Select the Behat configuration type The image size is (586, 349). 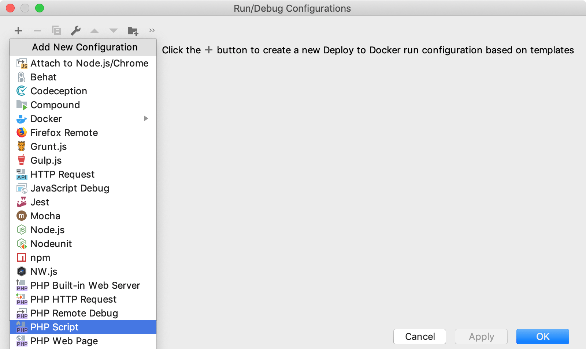(44, 77)
